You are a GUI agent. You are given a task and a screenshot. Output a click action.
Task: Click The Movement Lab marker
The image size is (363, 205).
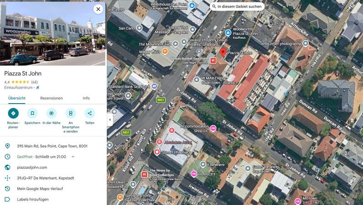click(176, 44)
